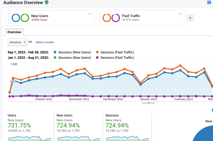Click the New Users sparkline thumbnail

pyautogui.click(x=79, y=138)
